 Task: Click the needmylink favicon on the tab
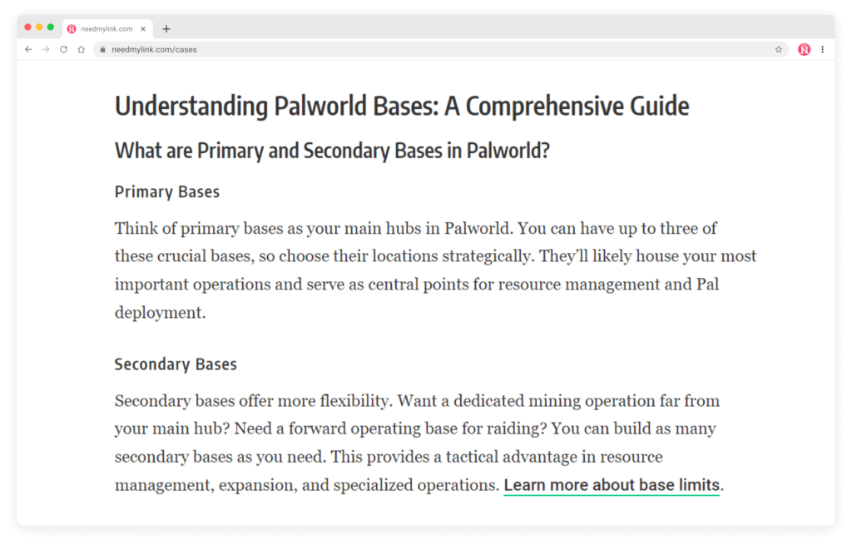point(72,27)
